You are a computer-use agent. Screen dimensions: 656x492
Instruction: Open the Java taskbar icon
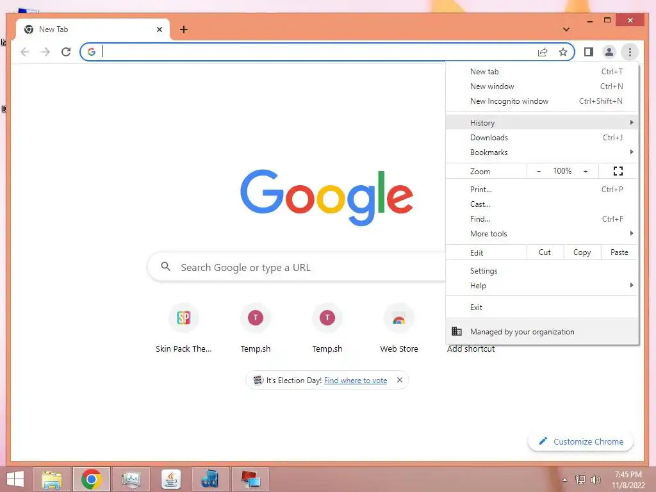[x=171, y=479]
